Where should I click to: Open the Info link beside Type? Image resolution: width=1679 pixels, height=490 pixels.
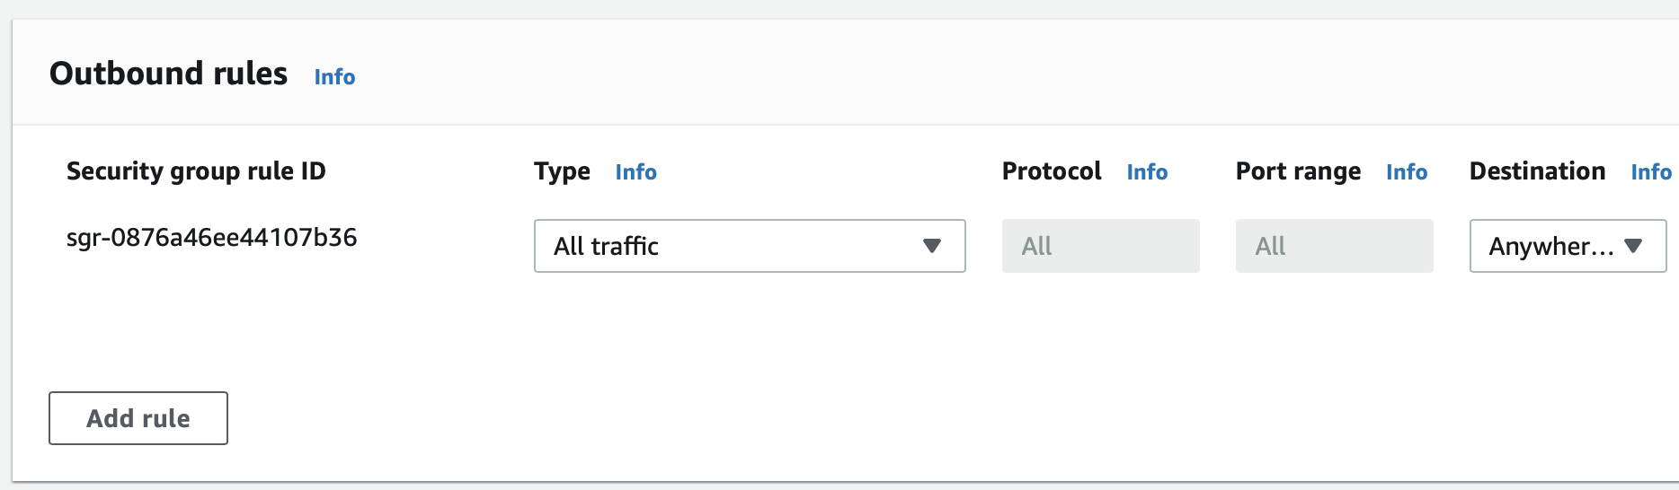click(x=635, y=172)
